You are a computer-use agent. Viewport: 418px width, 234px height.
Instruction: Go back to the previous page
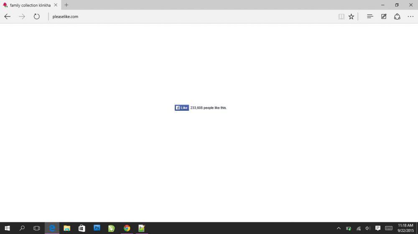pos(8,17)
